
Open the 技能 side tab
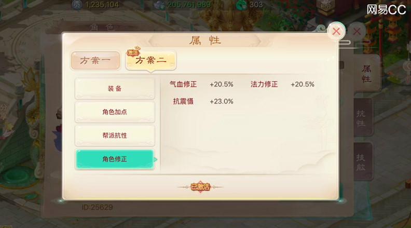(x=361, y=162)
